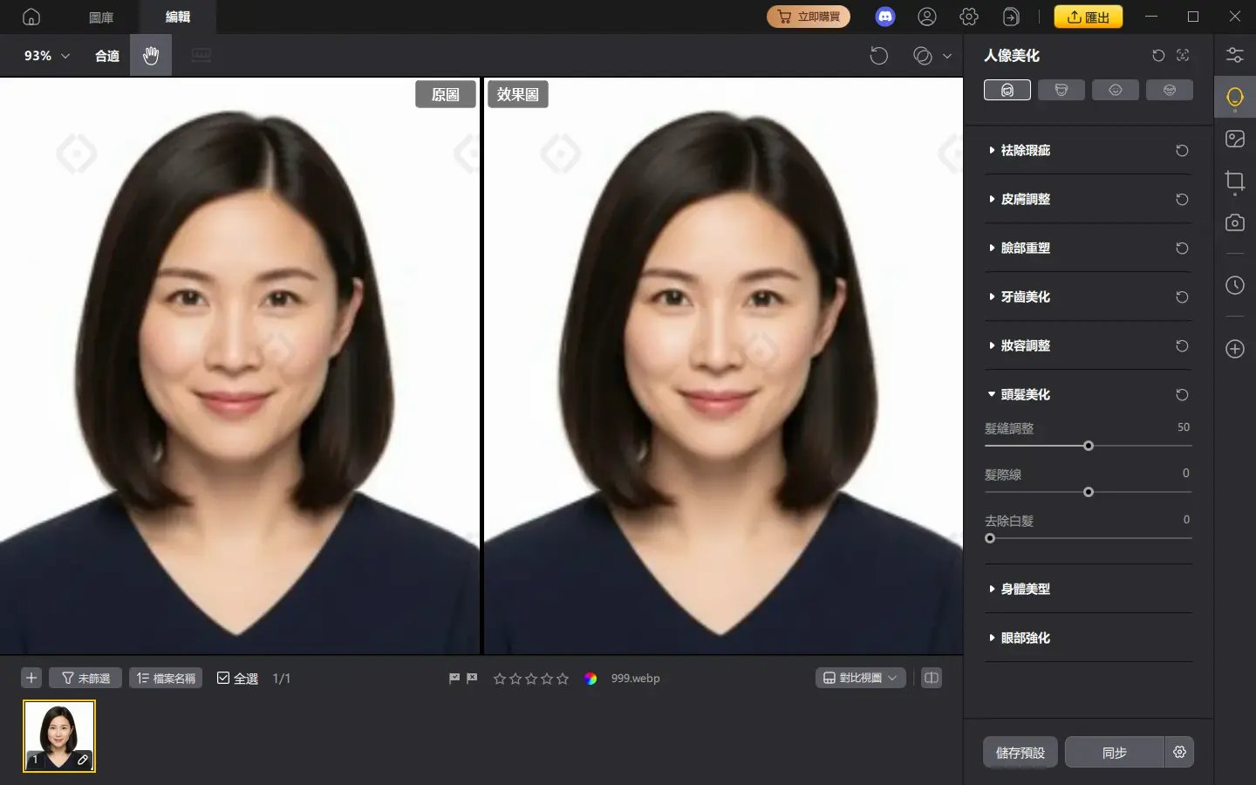Select the photo thumbnail in the filmstrip

coord(58,735)
